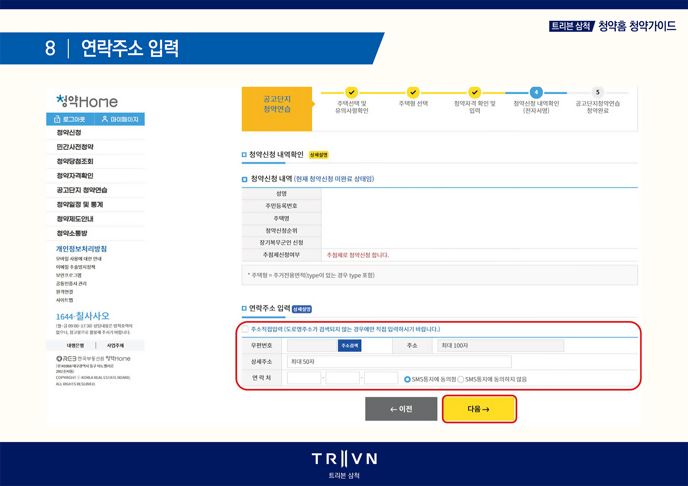
Task: Enable the 주소직접입력 checkbox
Action: (x=245, y=329)
